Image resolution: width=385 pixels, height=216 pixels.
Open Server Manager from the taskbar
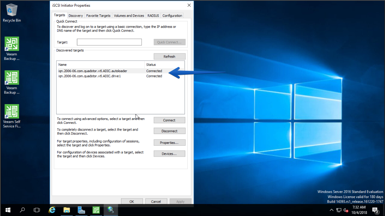click(81, 210)
